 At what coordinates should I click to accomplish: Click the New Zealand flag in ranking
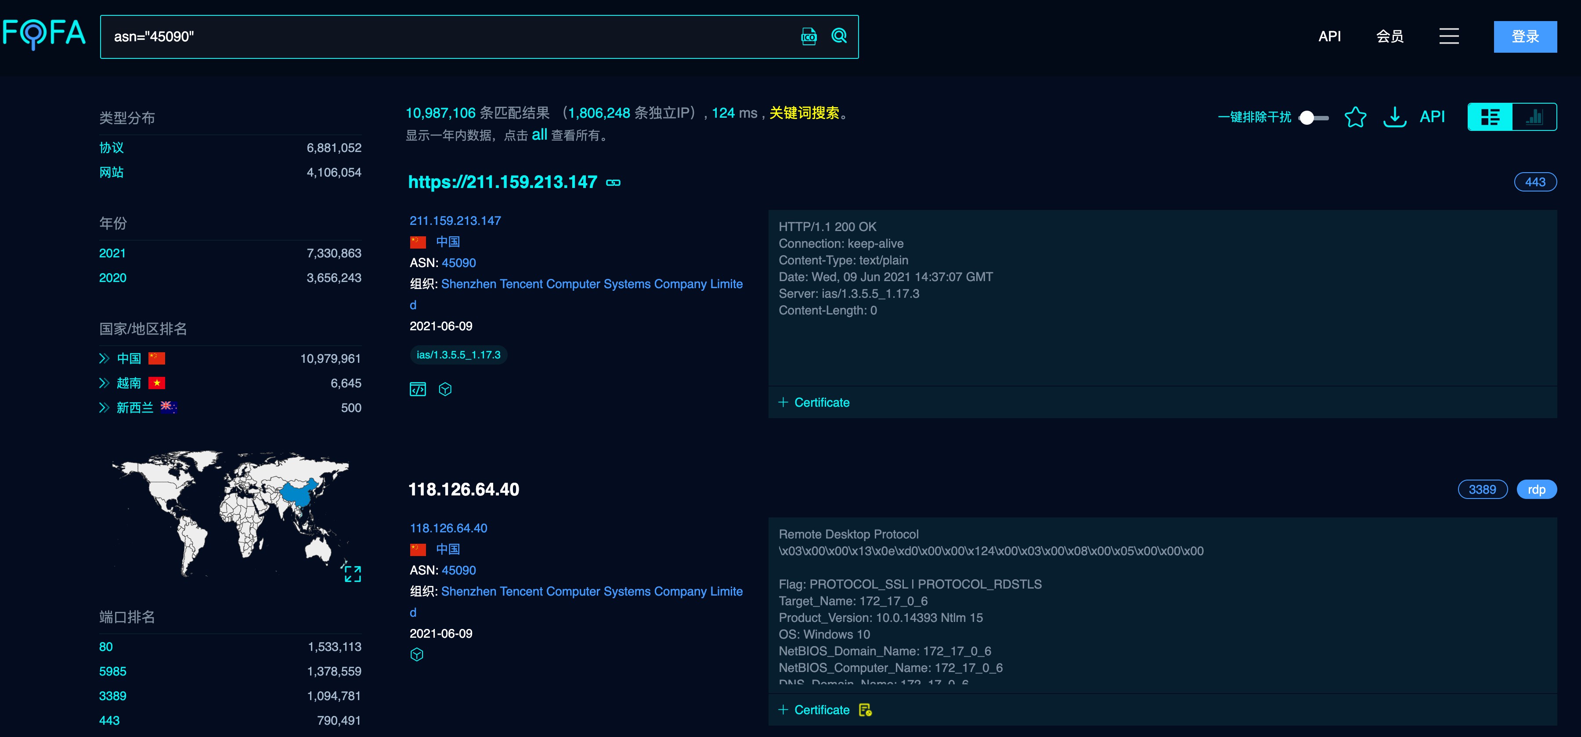click(x=169, y=408)
